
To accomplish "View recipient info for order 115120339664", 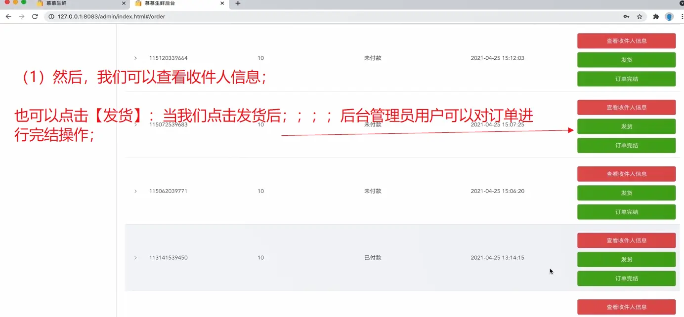I will point(626,41).
